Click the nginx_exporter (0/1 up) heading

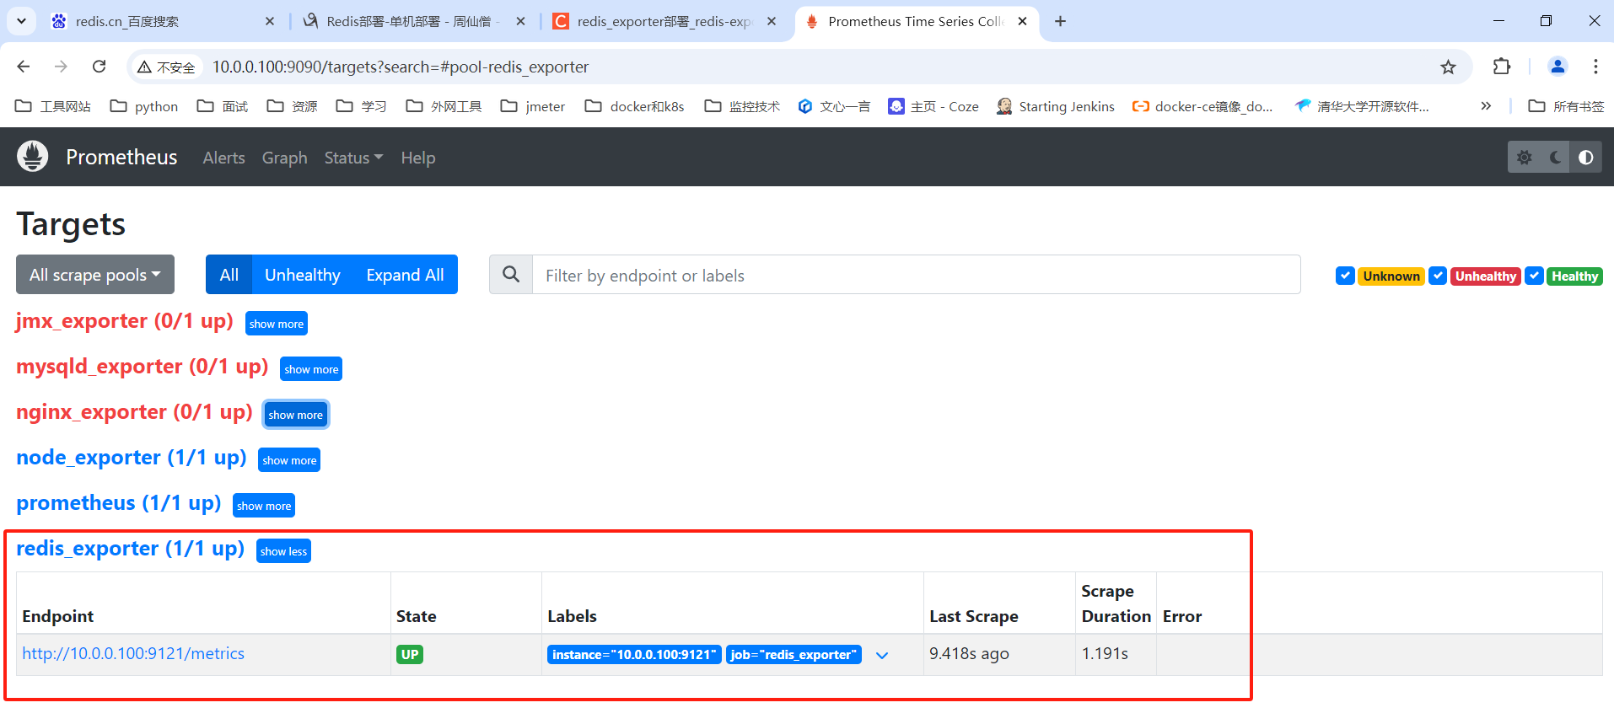pos(134,412)
